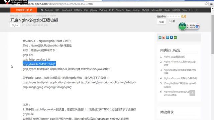
Task: Click the 阅读目录 heading
Action: [167, 112]
